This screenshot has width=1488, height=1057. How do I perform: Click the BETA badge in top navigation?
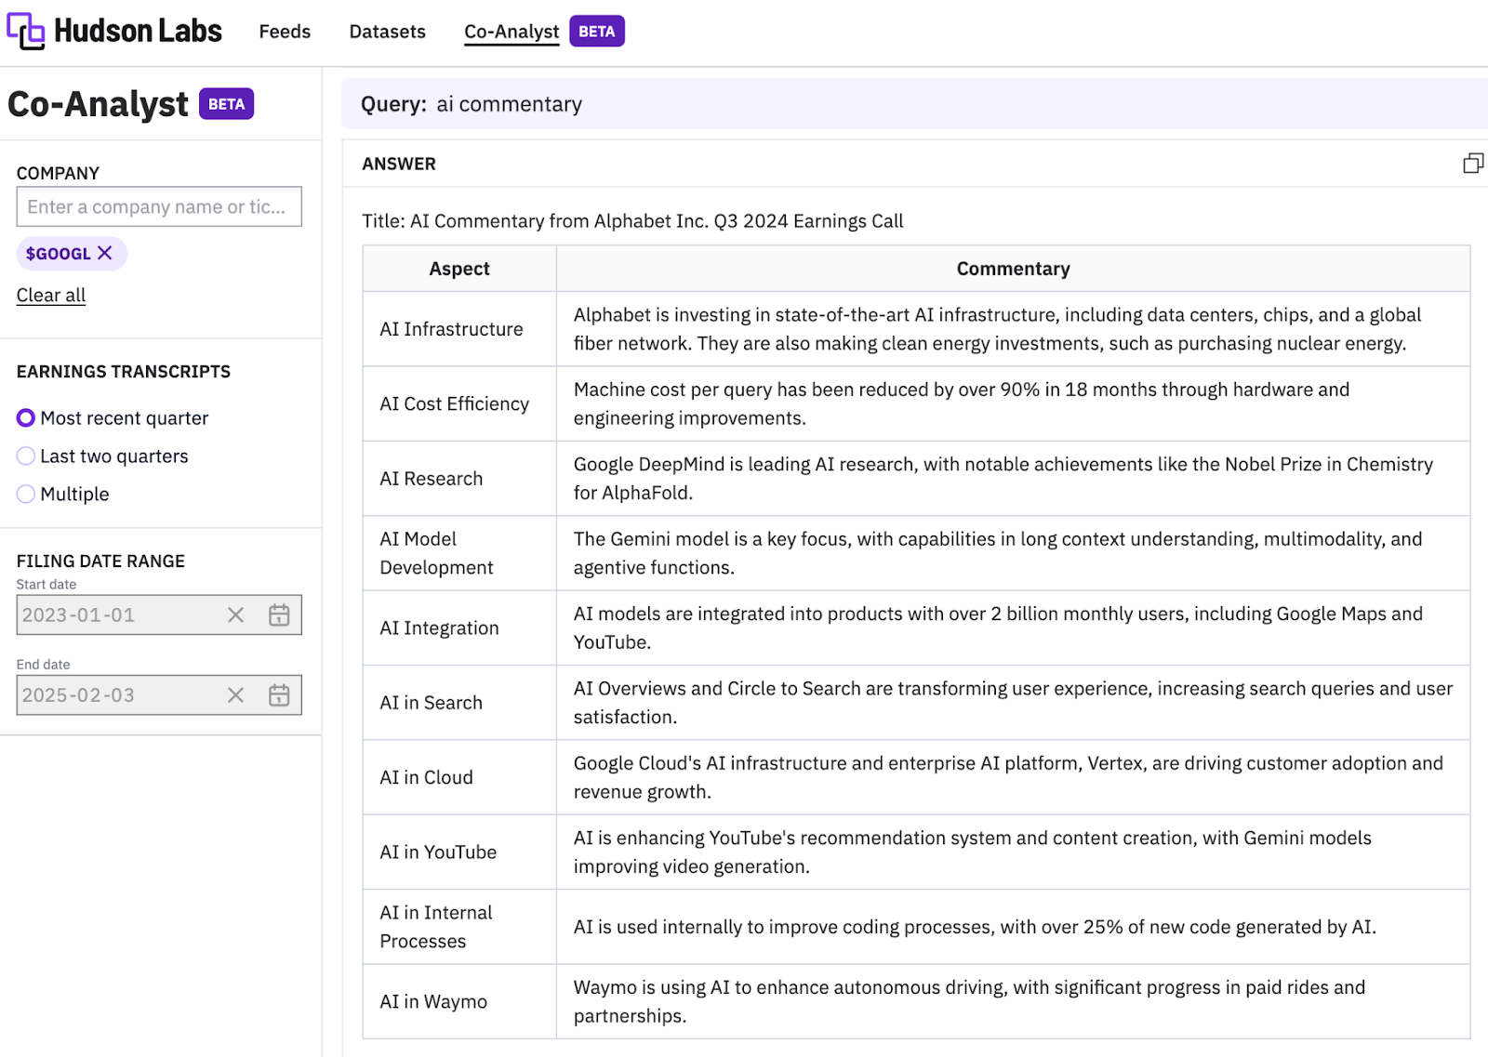pos(596,32)
